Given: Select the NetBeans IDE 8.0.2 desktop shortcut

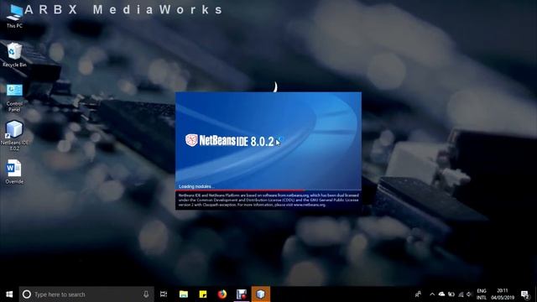Looking at the screenshot, I should [14, 136].
